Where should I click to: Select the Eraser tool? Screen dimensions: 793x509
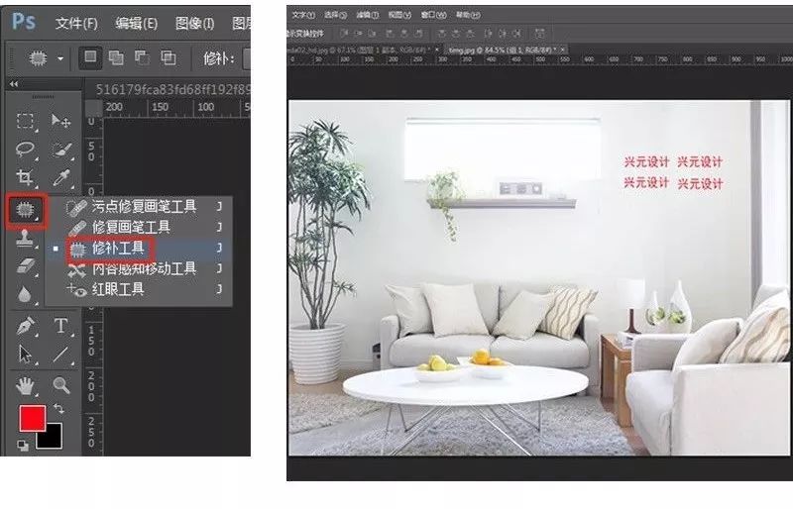(x=26, y=265)
